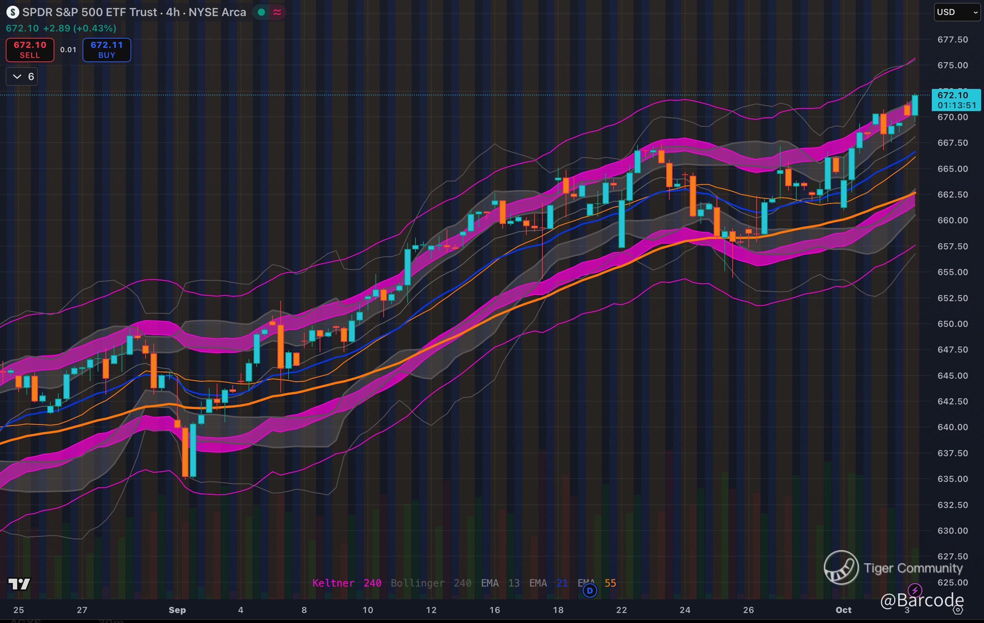Click the pink data approximation wave icon
This screenshot has height=623, width=984.
click(277, 12)
